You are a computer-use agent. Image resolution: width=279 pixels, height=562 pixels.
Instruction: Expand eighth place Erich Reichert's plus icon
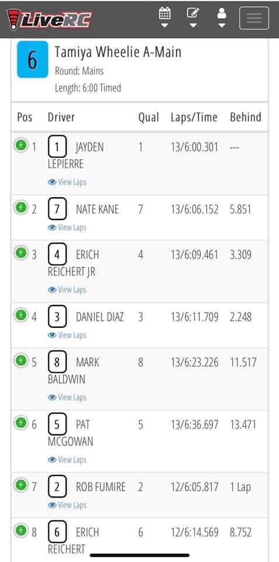tap(20, 530)
